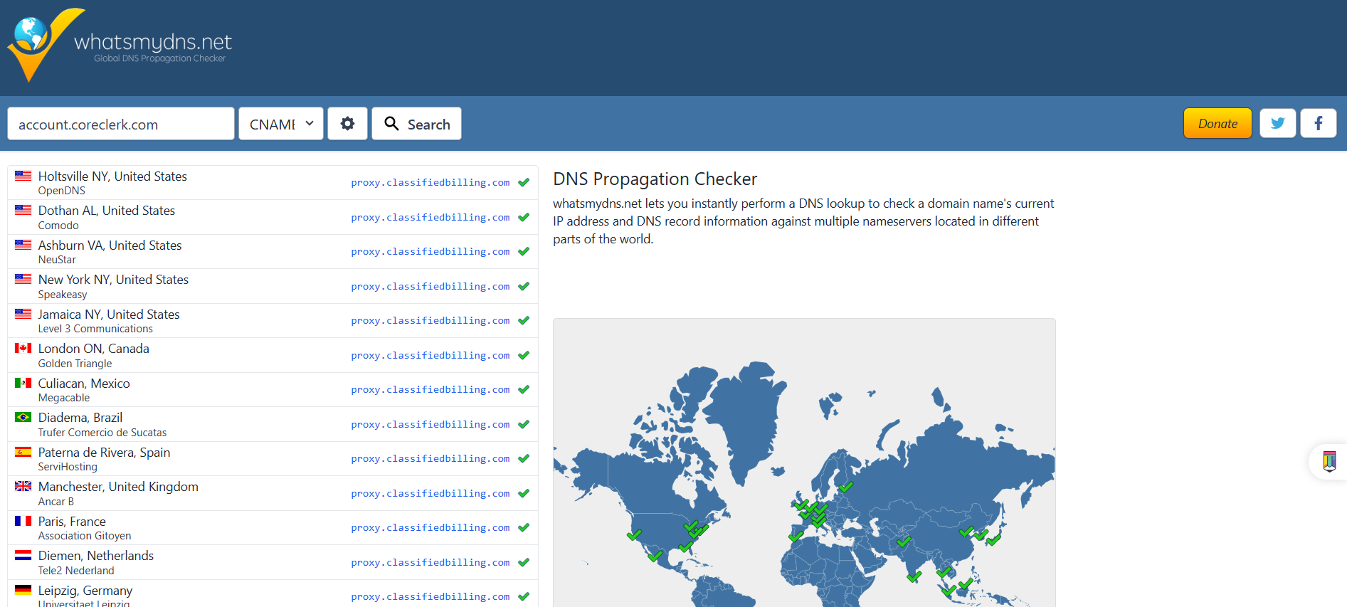Click the New York NY flag icon
The height and width of the screenshot is (607, 1347).
click(23, 279)
